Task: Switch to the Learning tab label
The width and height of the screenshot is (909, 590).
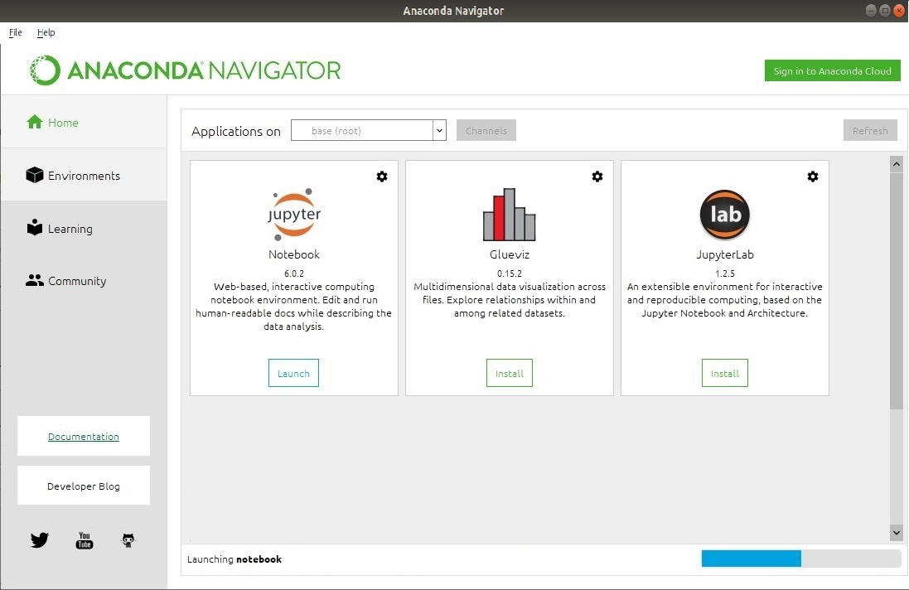Action: [70, 229]
